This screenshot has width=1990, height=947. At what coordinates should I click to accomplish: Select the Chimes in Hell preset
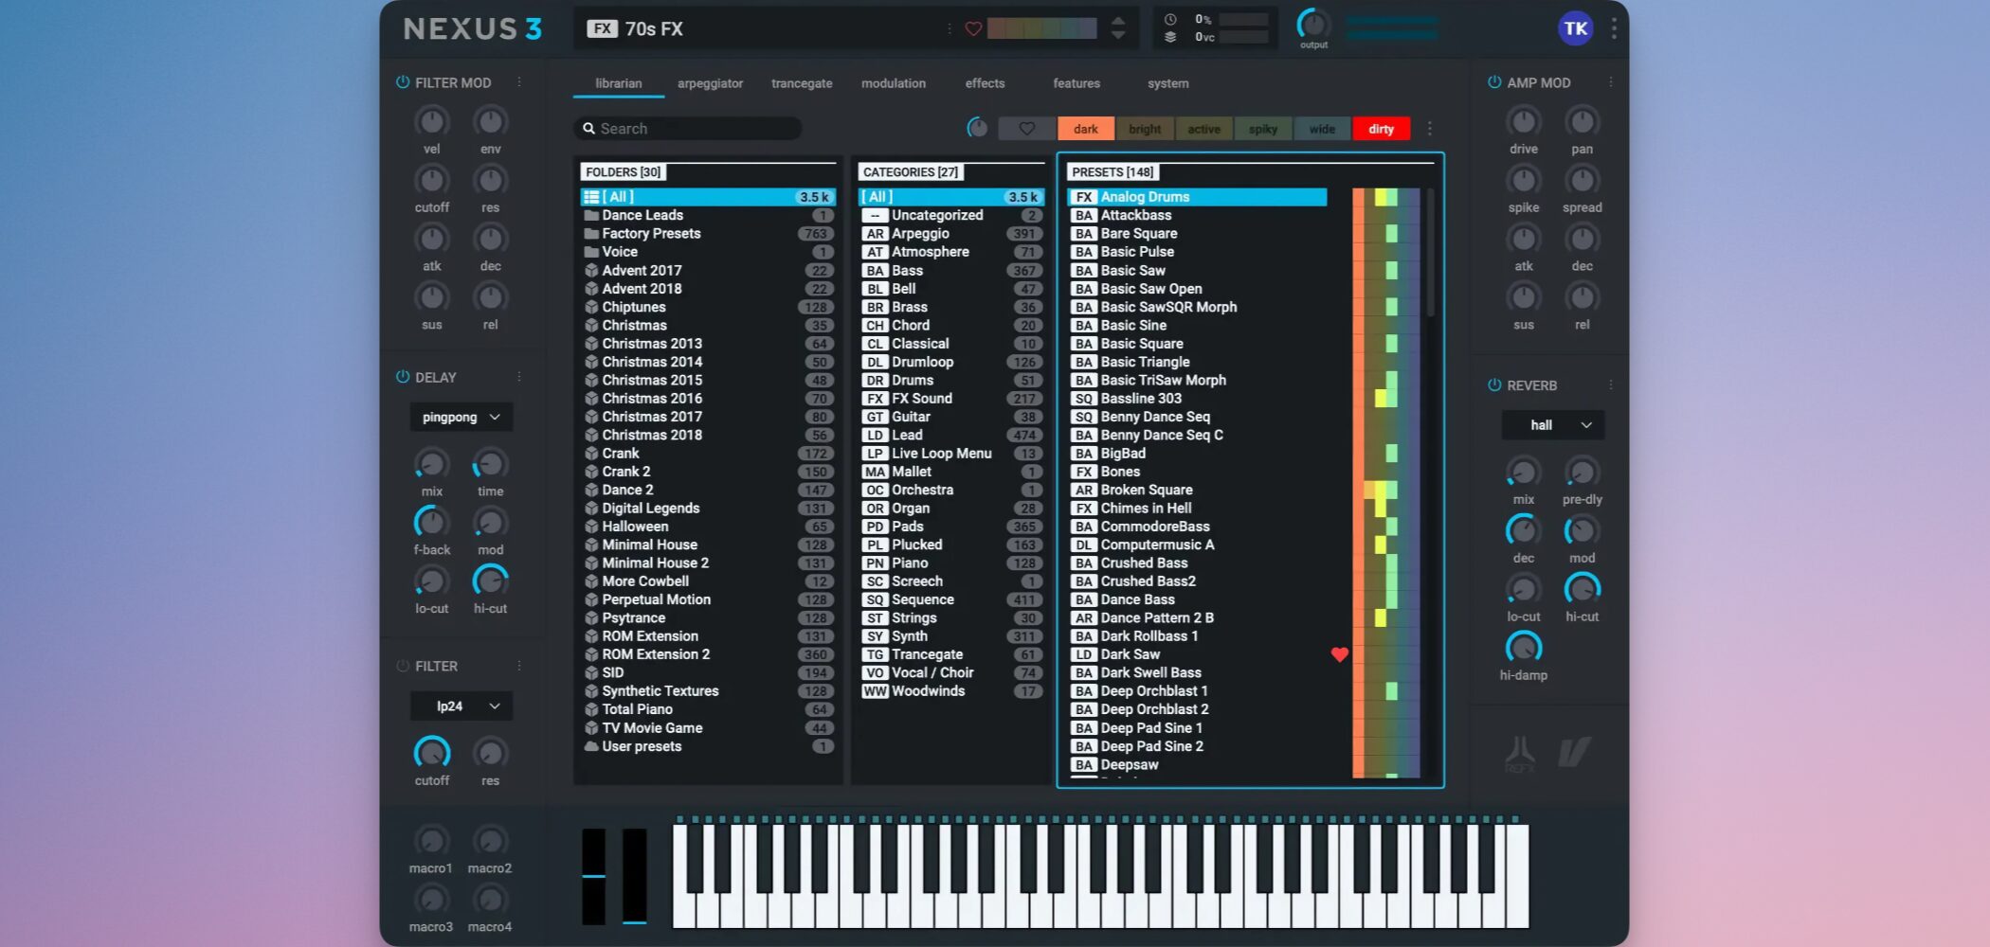(1198, 509)
